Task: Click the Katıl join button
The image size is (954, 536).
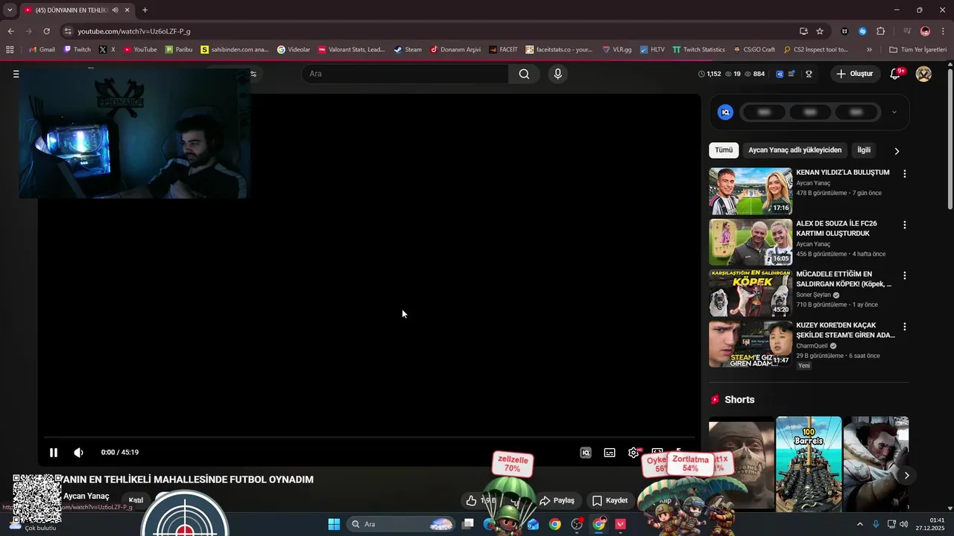Action: [136, 500]
